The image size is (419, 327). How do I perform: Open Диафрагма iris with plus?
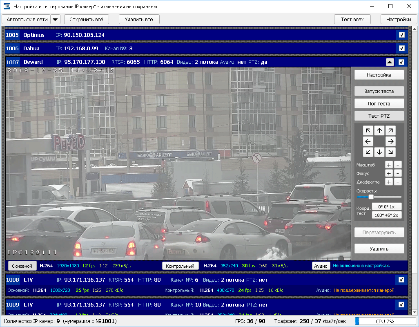click(x=389, y=182)
